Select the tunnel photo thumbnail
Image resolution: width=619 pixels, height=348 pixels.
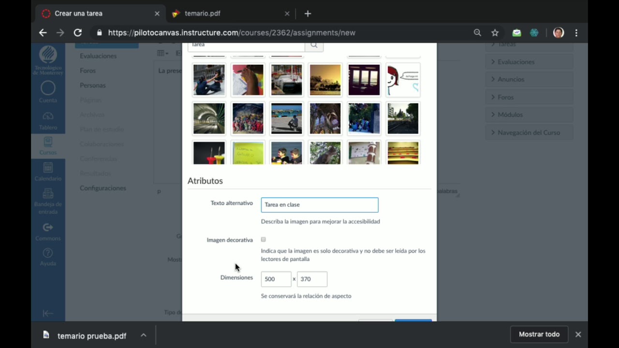coord(209,118)
